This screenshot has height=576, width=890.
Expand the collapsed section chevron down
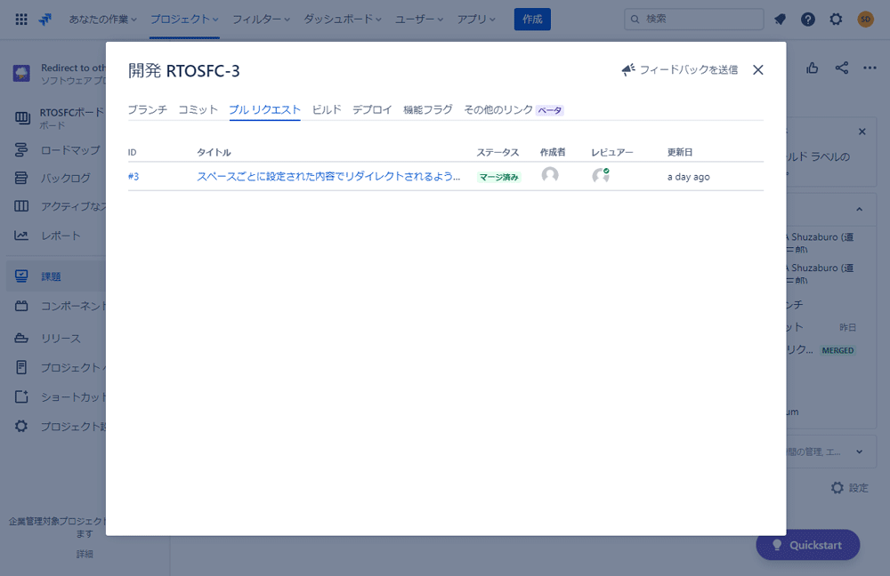pyautogui.click(x=860, y=452)
